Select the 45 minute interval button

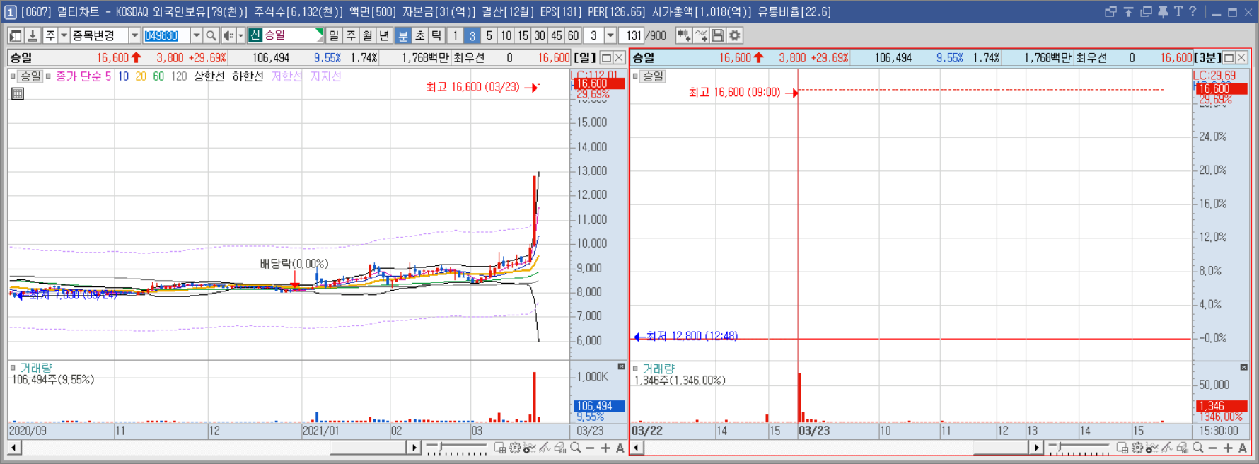[557, 35]
